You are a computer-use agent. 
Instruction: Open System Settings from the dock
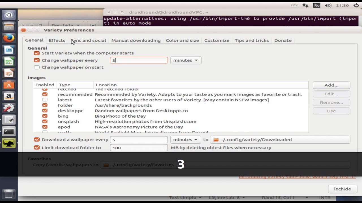(9, 108)
